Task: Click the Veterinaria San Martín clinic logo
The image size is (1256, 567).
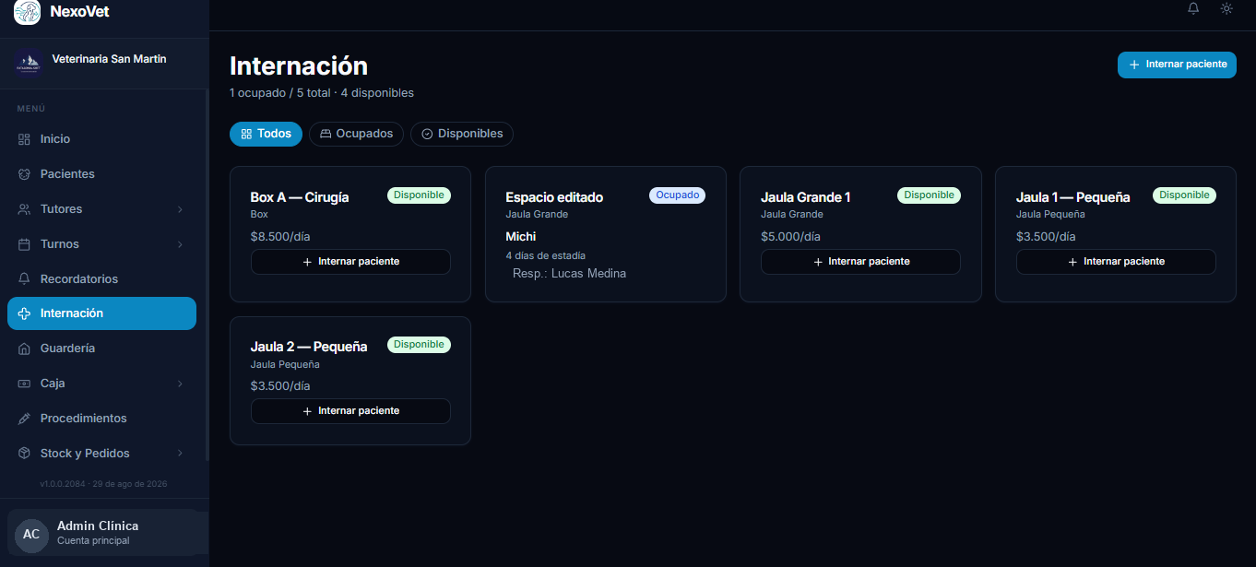Action: 29,64
